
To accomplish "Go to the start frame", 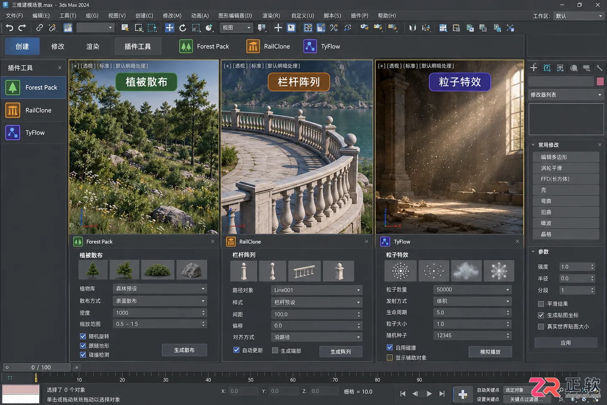I will pos(403,394).
